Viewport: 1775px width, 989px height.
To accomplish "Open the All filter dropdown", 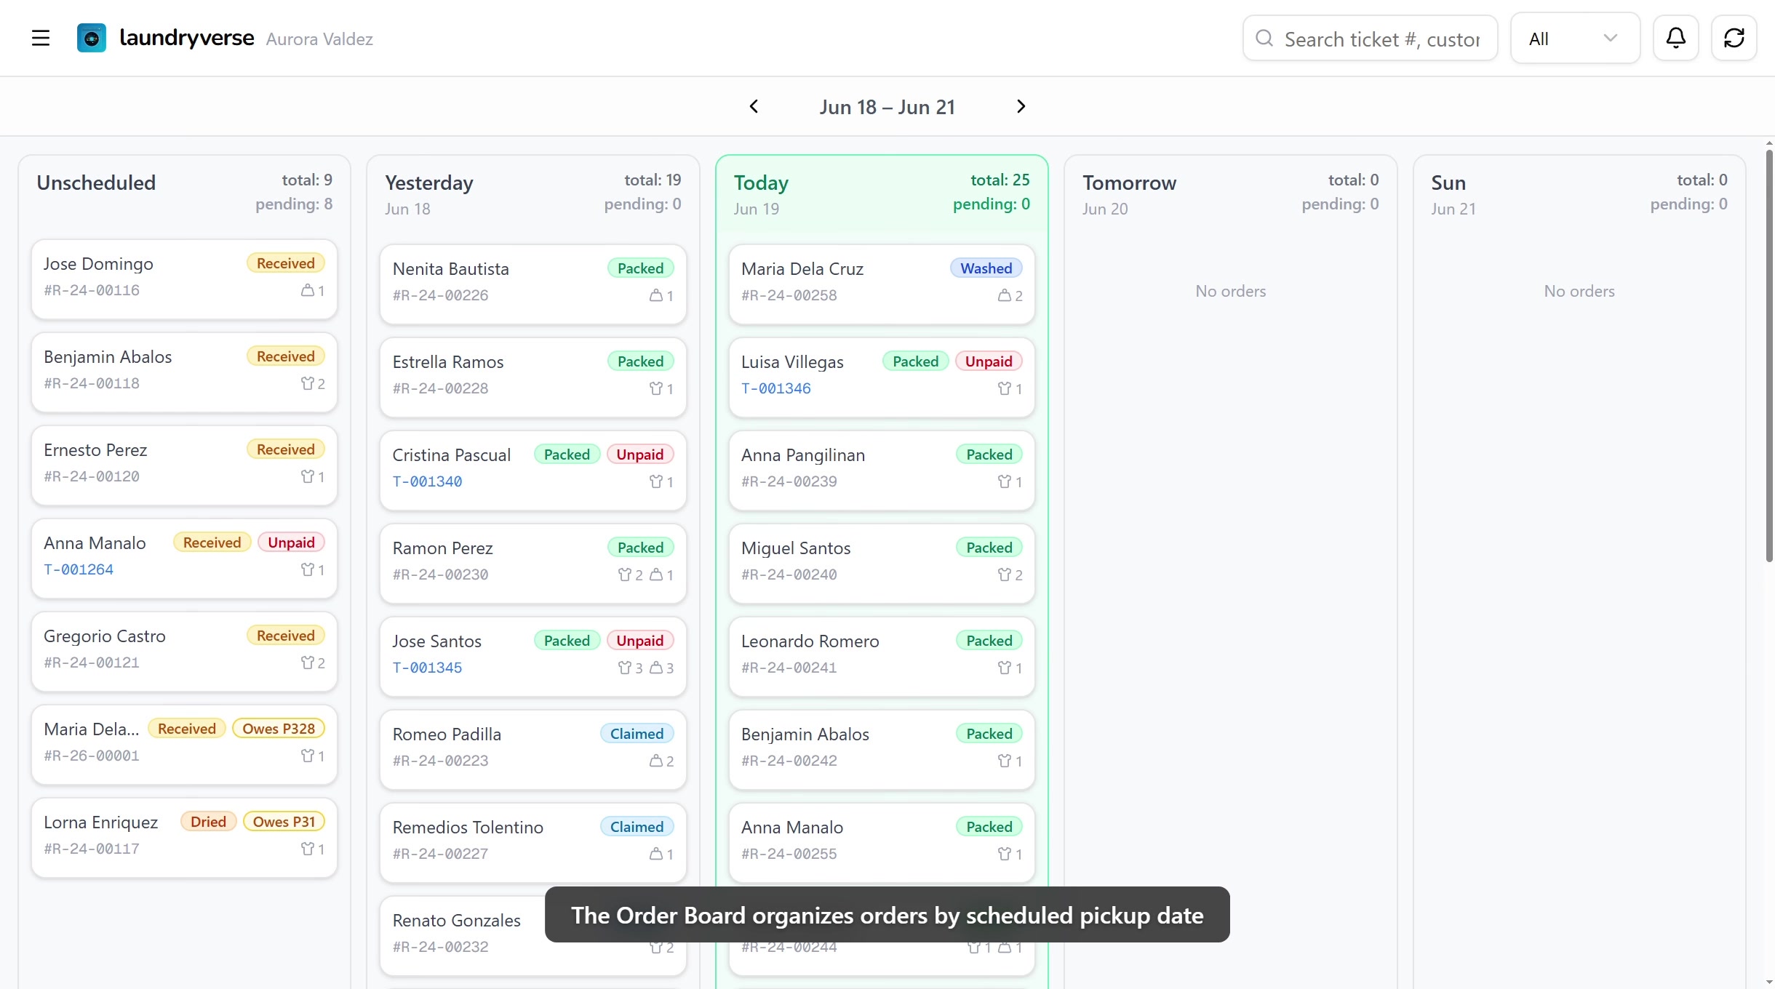I will tap(1575, 38).
